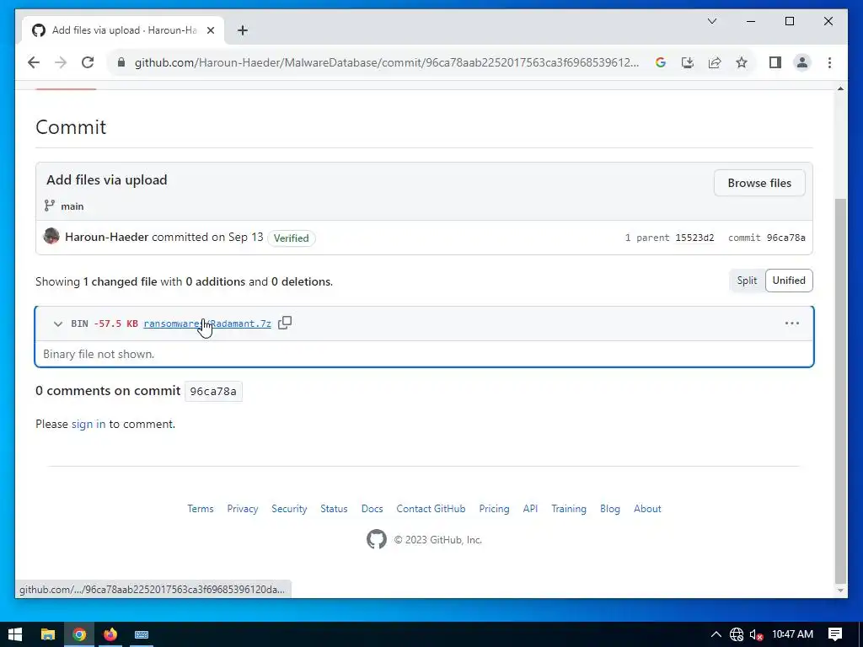
Task: Copy the Radamant.7z file path
Action: point(285,323)
